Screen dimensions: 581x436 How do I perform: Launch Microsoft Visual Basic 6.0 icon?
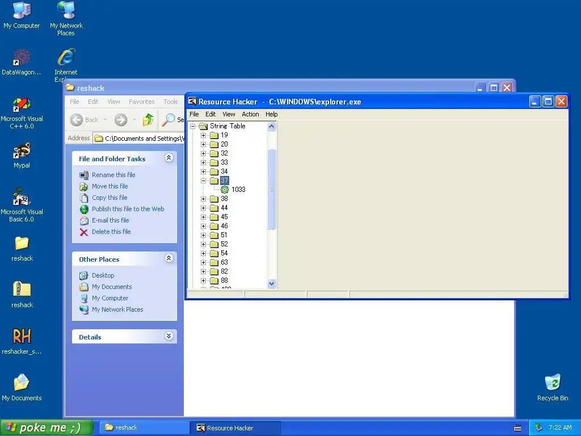tap(22, 205)
